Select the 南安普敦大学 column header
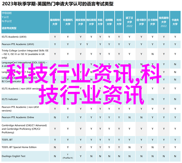The height and width of the screenshot is (163, 182). tap(81, 22)
